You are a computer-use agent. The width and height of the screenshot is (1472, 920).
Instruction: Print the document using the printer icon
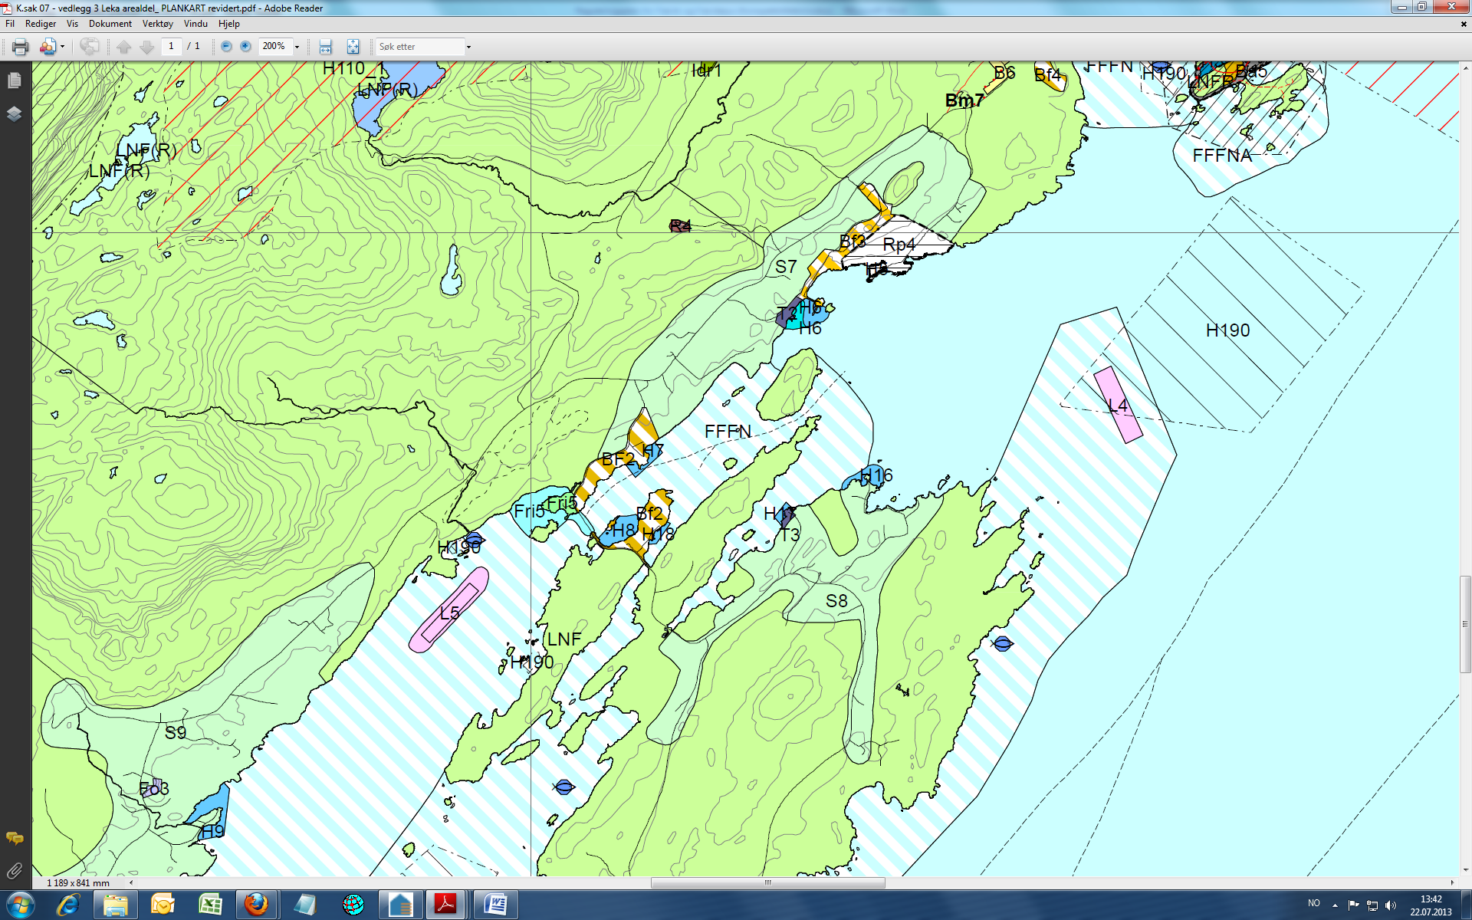(21, 47)
